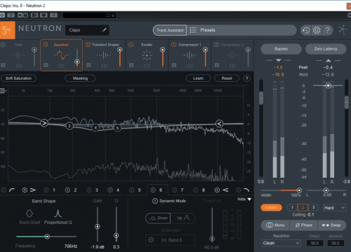Viewport: 351px width, 252px height.
Task: Open Gate module preset list icon
Action: point(3,65)
